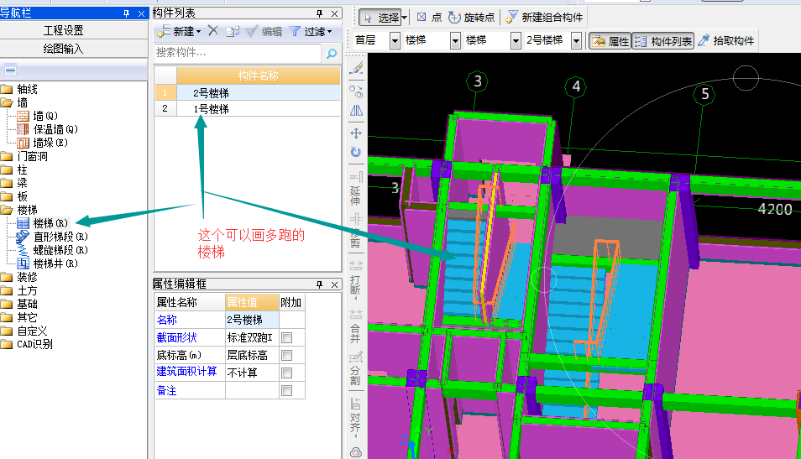Collapse navigation tree with minus button
This screenshot has width=801, height=459.
[x=10, y=70]
